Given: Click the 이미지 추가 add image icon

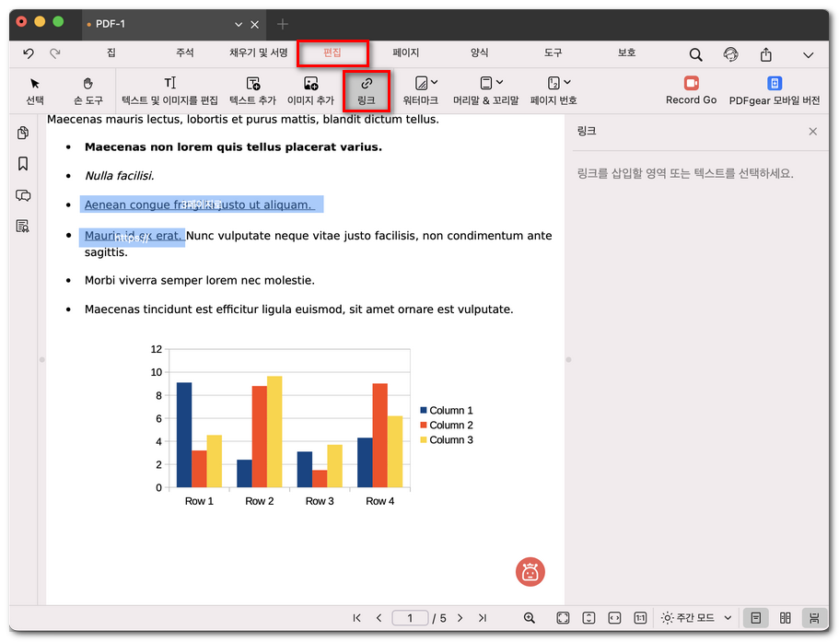Looking at the screenshot, I should tap(310, 85).
